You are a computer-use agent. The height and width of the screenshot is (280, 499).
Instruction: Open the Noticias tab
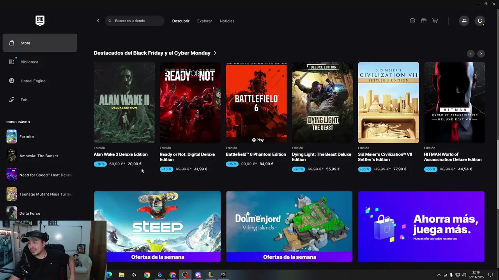pyautogui.click(x=227, y=21)
